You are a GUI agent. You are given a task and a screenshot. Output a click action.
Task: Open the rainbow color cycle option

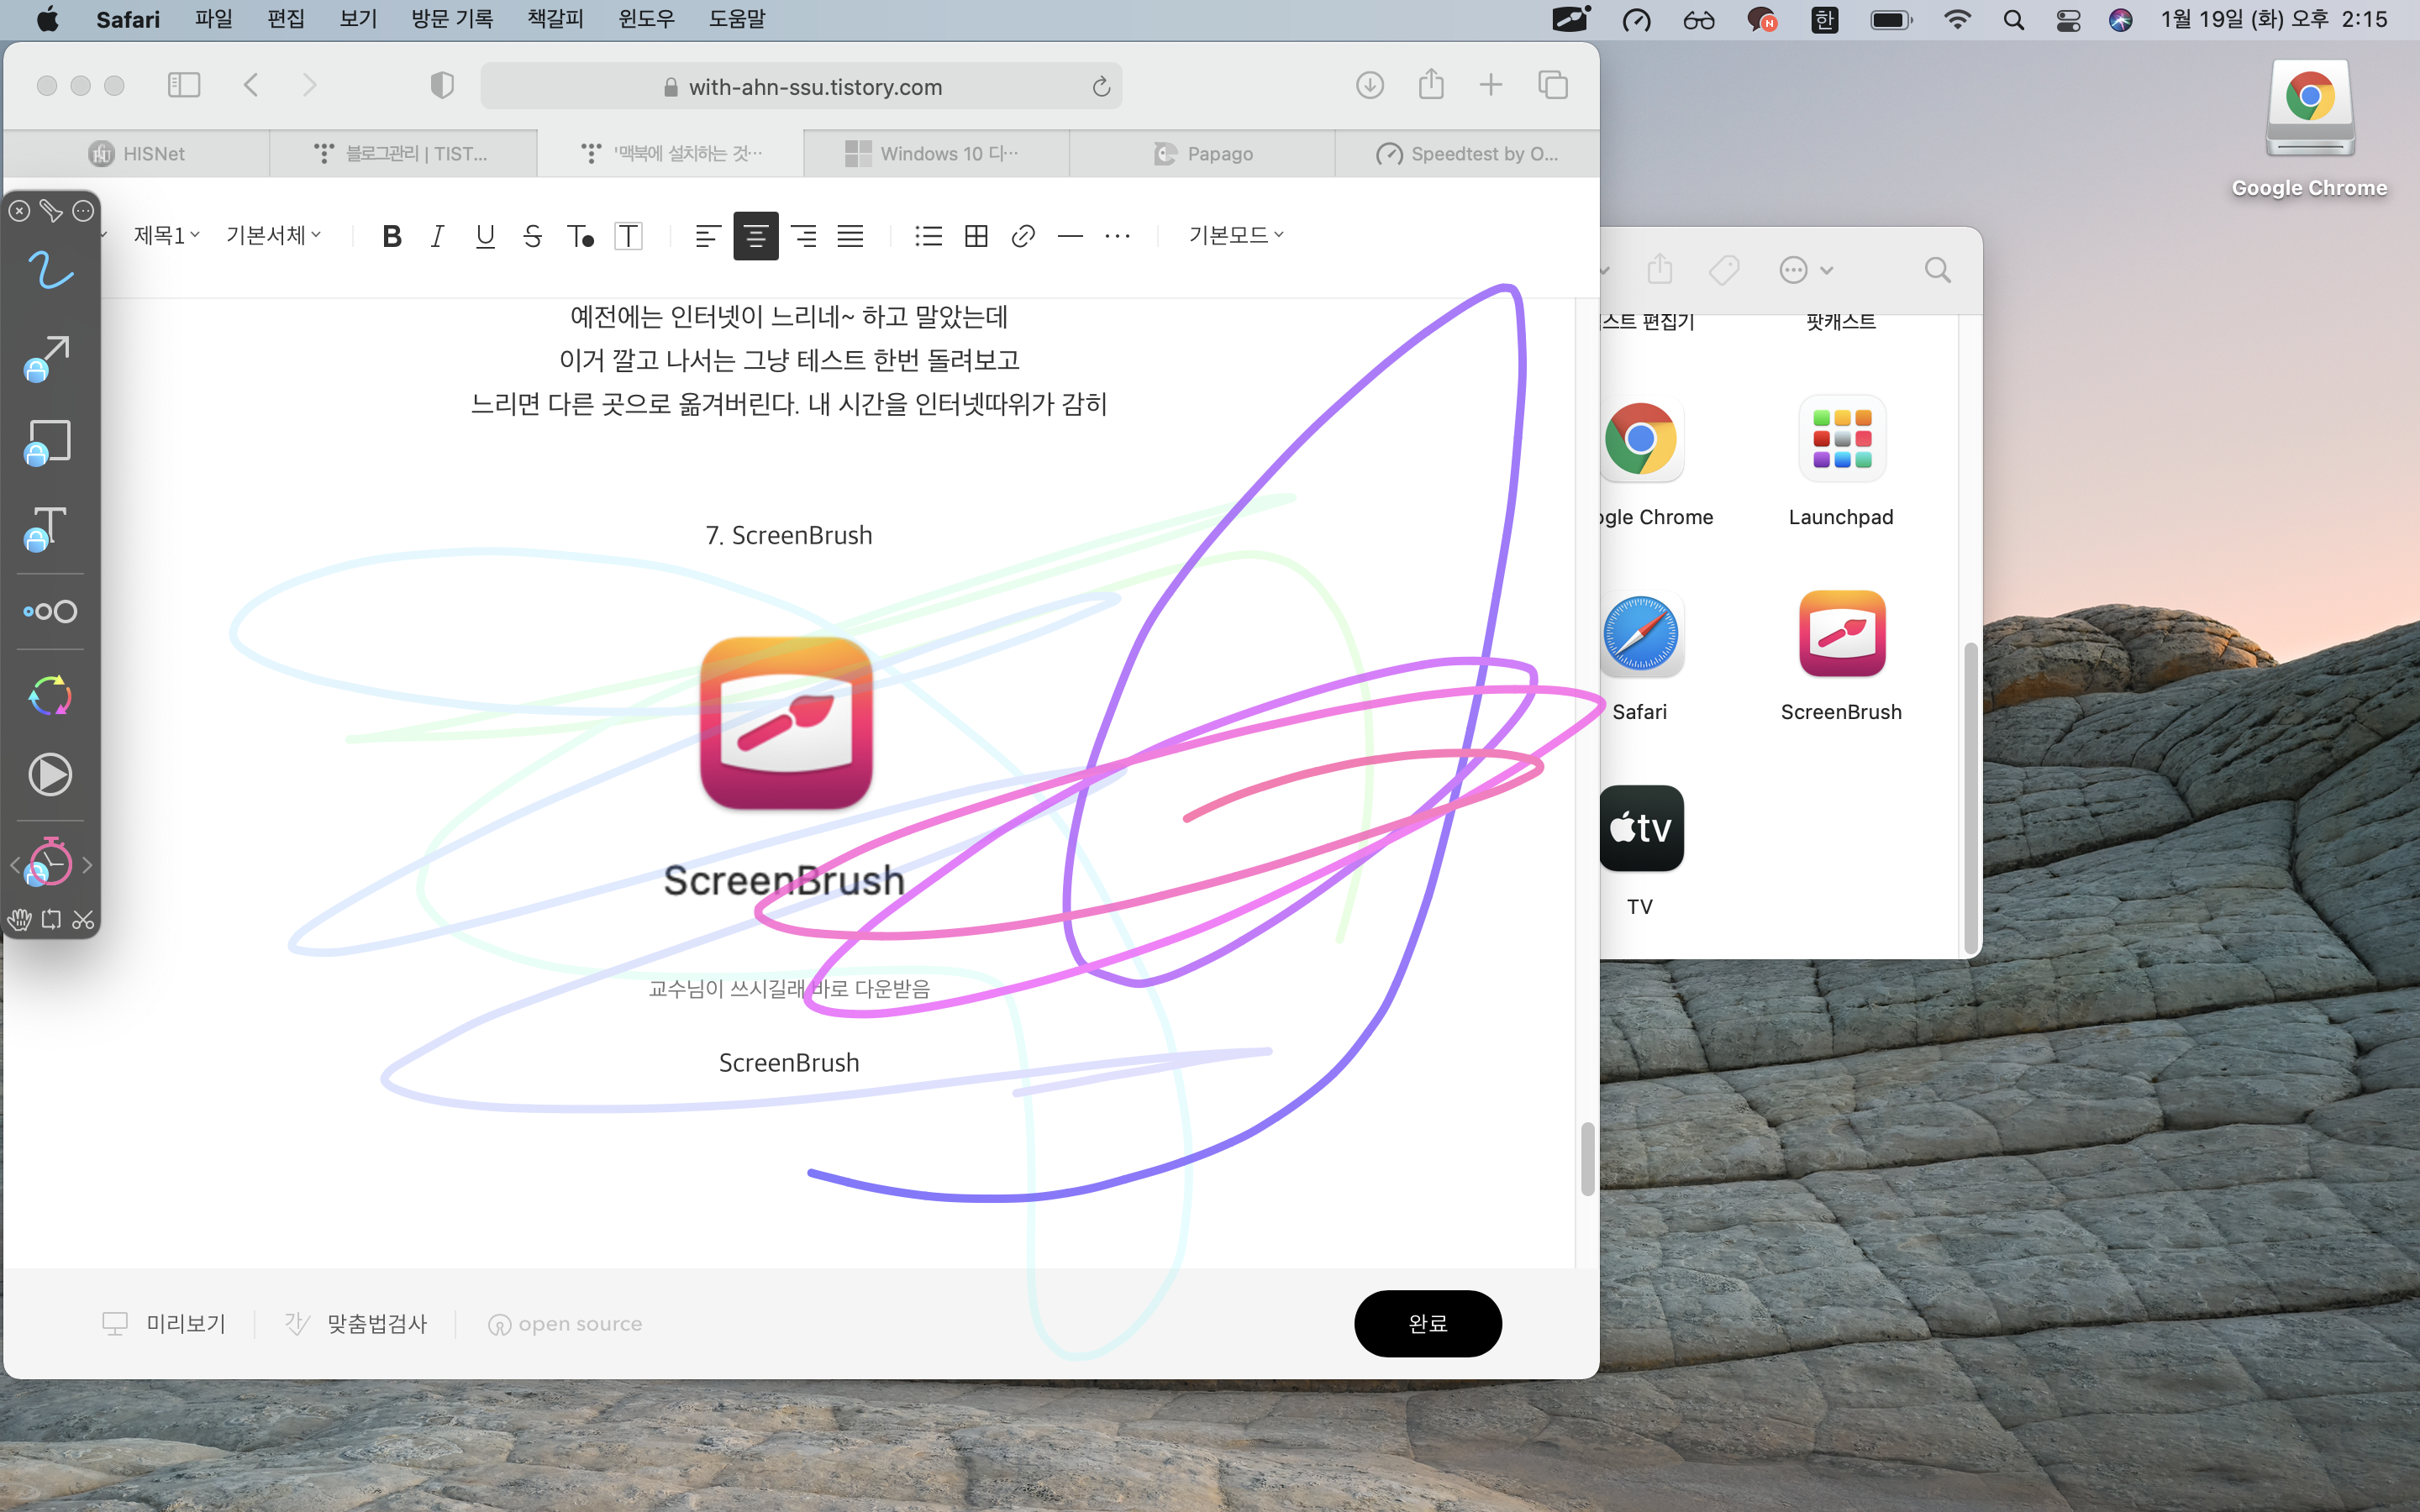50,696
